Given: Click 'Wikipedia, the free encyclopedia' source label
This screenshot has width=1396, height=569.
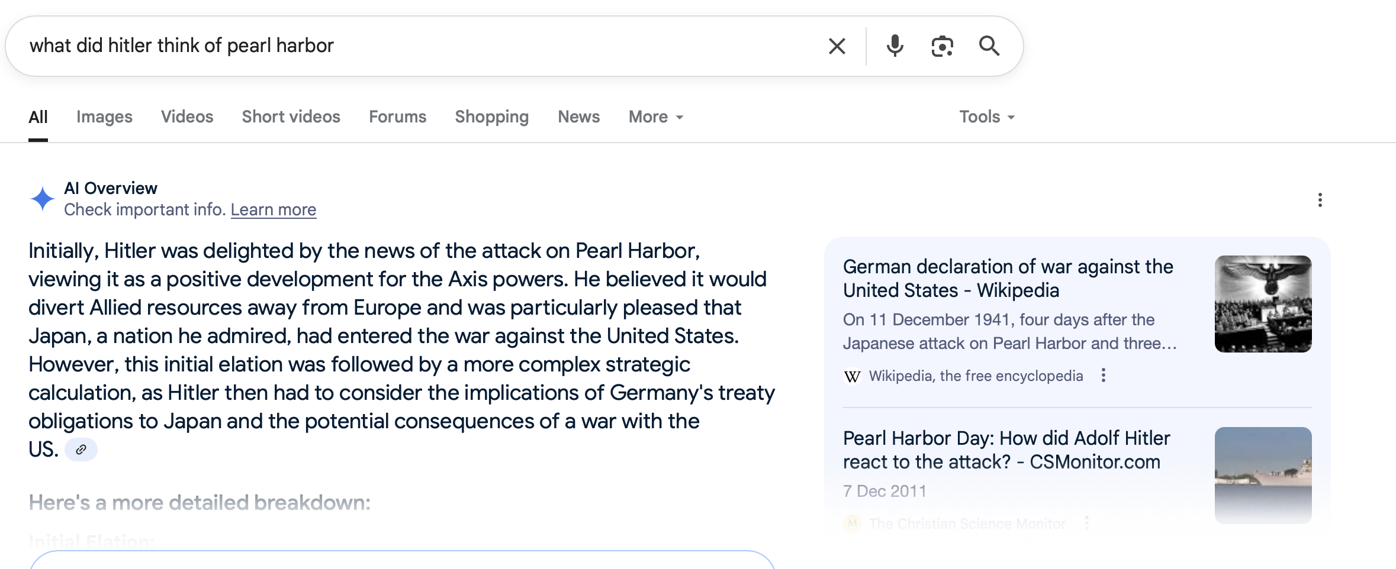Looking at the screenshot, I should (976, 376).
